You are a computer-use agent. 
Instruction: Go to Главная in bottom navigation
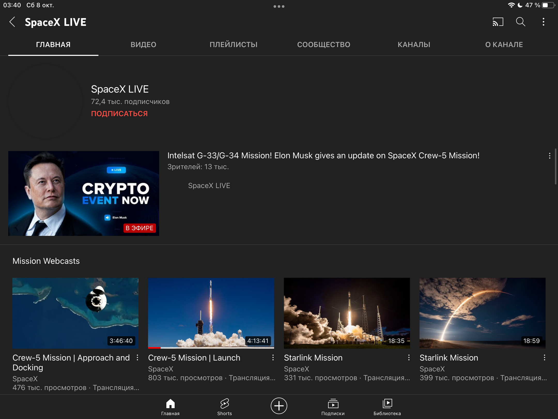170,407
